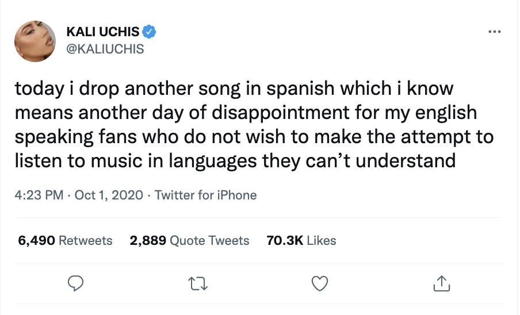Click the reply speech bubble icon
Image resolution: width=520 pixels, height=315 pixels.
pos(76,282)
